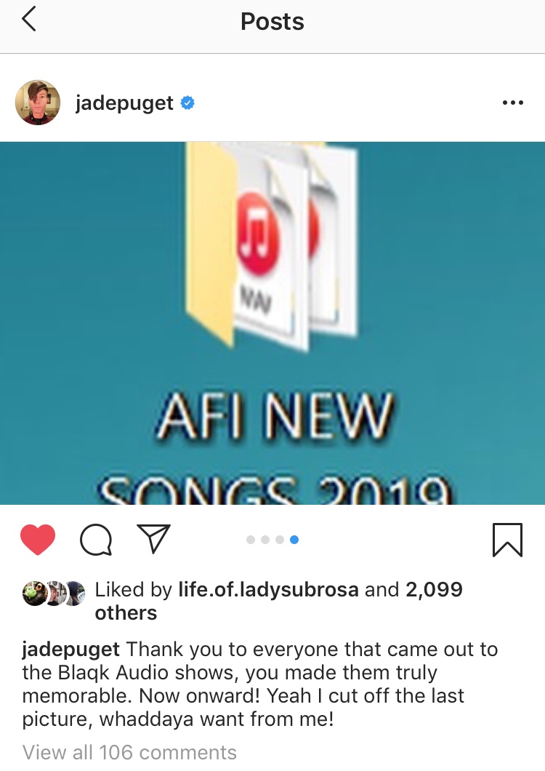Open the jadepuget username in the caption

point(70,650)
